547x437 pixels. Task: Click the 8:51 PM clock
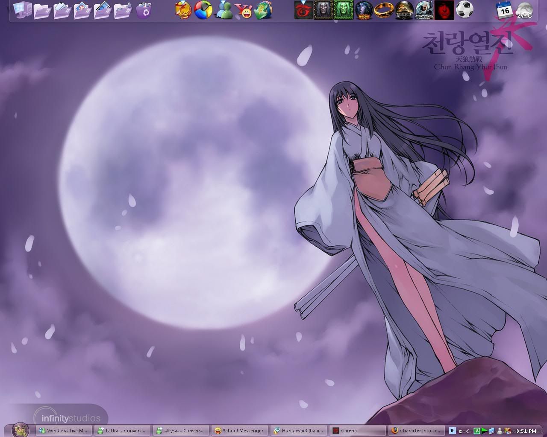click(x=526, y=431)
